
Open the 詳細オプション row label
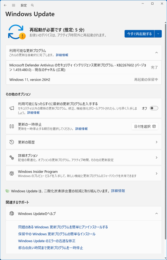[28, 156]
